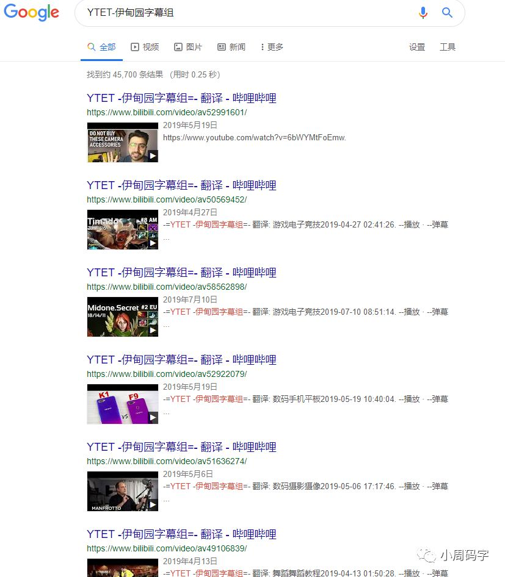505x577 pixels.
Task: Click the play icon on MANFROTTO thumbnail
Action: (153, 505)
